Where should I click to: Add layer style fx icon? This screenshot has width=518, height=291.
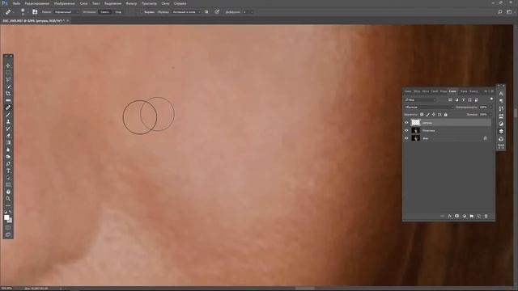point(450,216)
